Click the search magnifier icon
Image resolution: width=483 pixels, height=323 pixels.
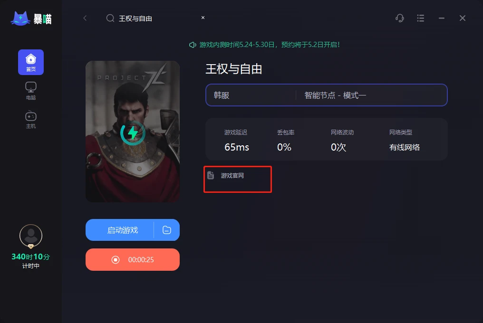[x=110, y=18]
